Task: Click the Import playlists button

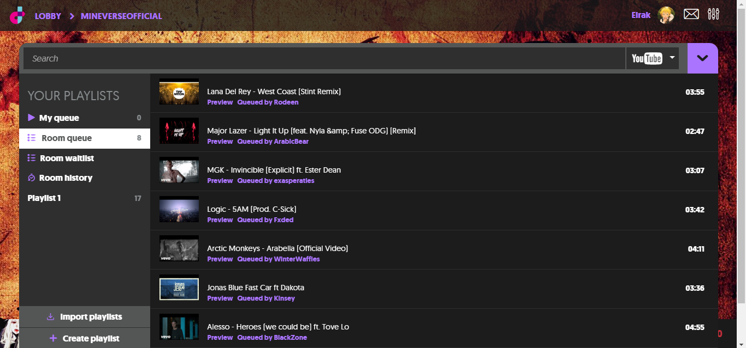Action: click(85, 317)
